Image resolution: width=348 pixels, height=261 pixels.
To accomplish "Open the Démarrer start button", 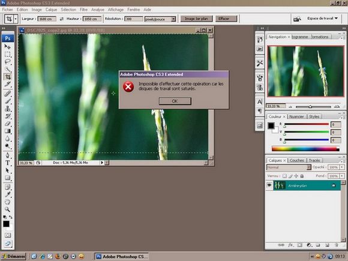I will [x=13, y=257].
